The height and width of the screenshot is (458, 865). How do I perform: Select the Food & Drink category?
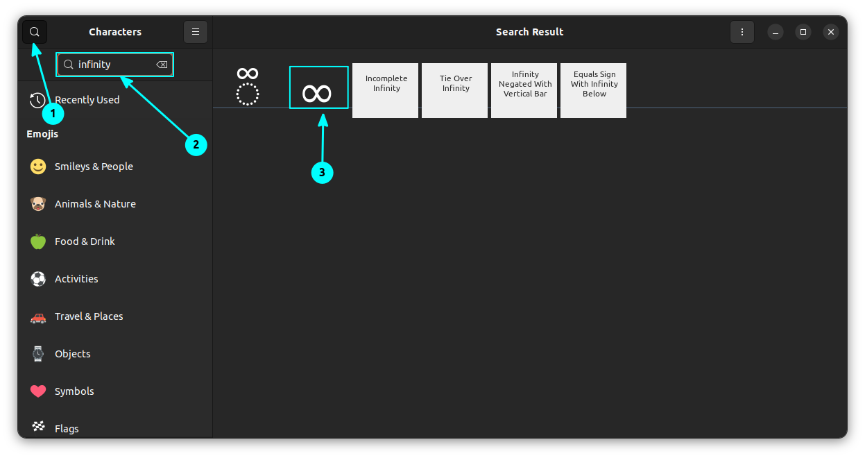(86, 241)
